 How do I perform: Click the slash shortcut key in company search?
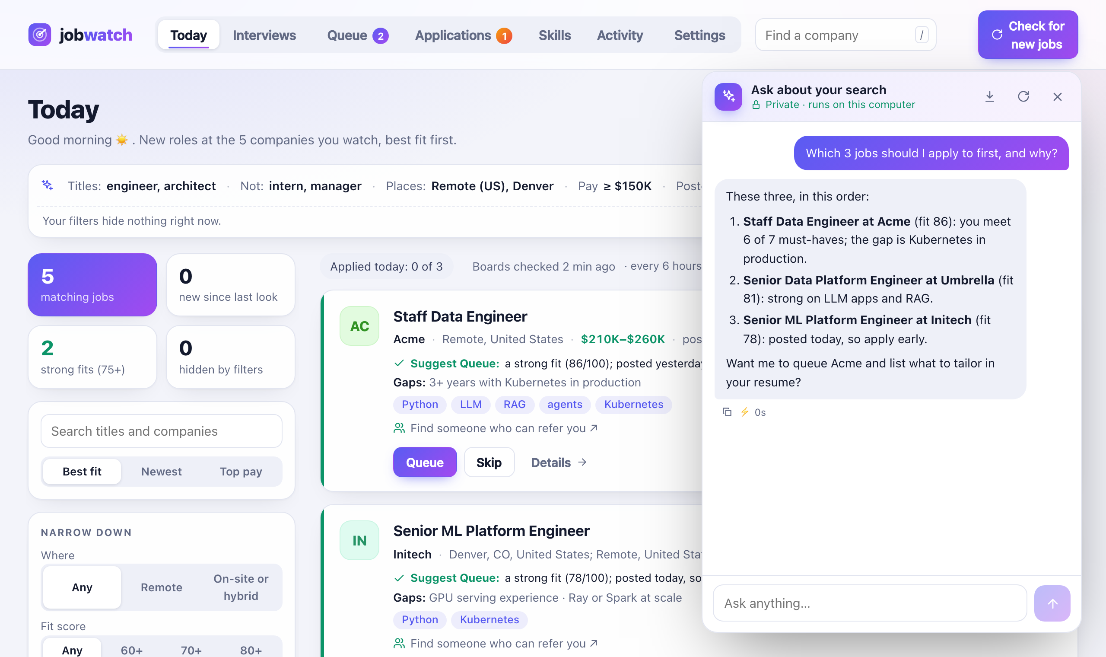pyautogui.click(x=922, y=35)
